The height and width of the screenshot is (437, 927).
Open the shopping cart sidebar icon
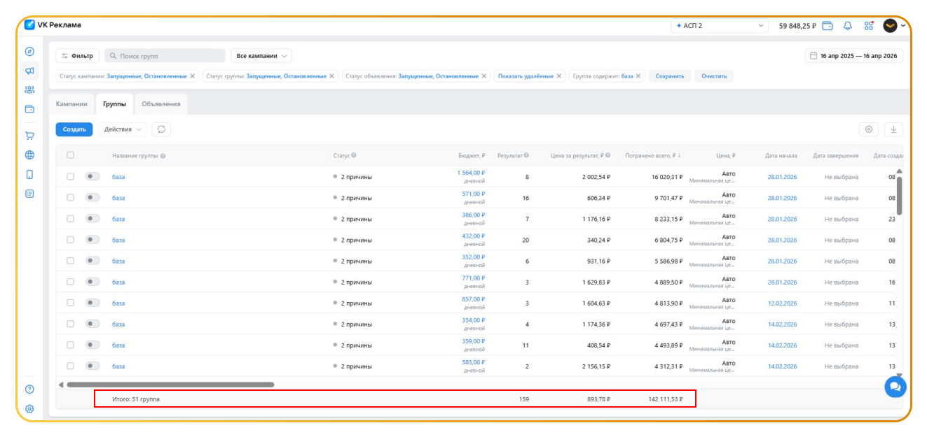[29, 136]
